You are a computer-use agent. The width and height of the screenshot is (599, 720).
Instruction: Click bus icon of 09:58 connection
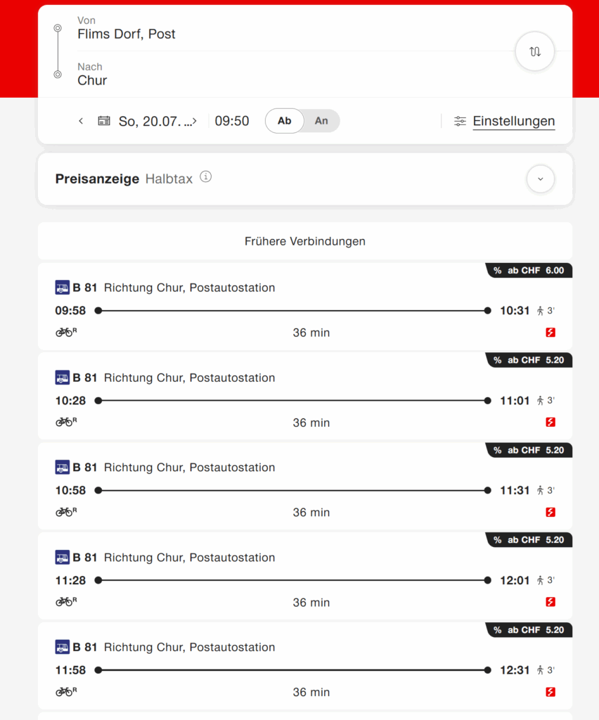(63, 288)
